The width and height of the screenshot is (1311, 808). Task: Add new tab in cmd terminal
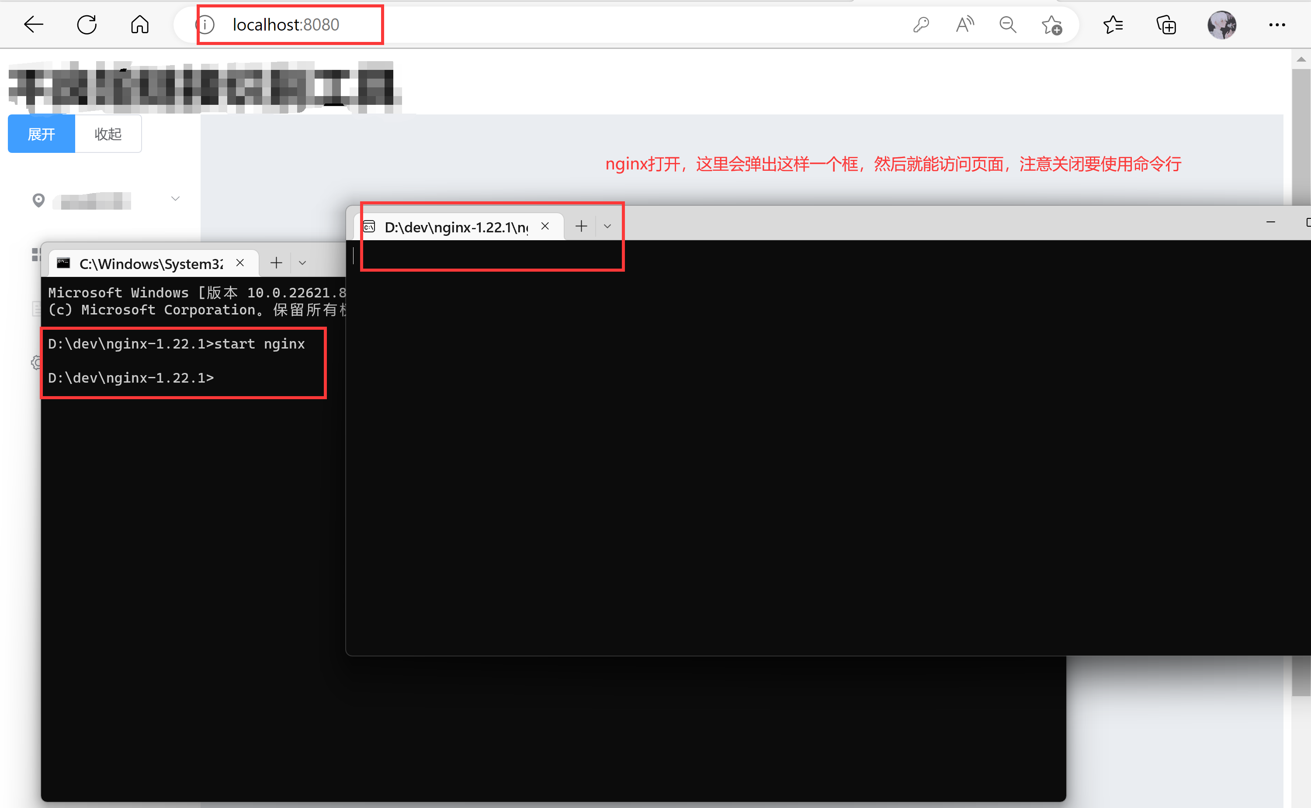(276, 263)
